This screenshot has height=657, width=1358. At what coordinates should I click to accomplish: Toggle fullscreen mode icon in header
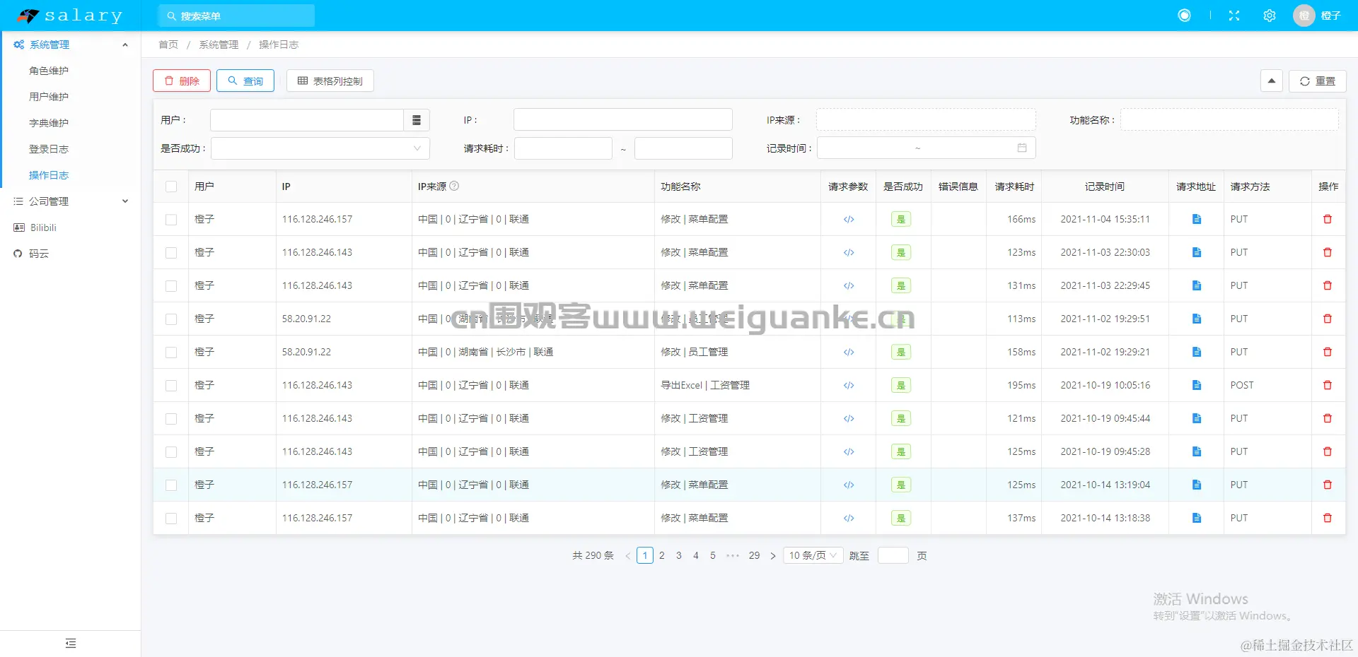[1234, 16]
